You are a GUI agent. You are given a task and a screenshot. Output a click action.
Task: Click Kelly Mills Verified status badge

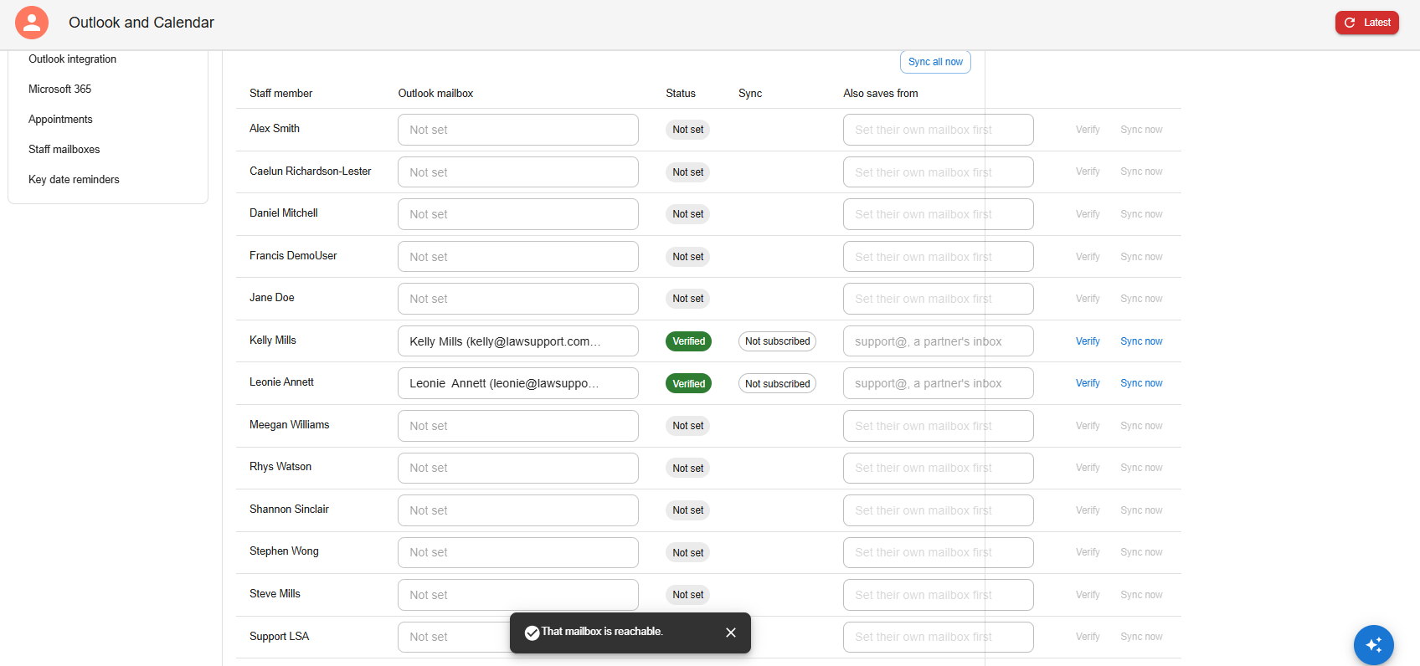click(x=688, y=341)
